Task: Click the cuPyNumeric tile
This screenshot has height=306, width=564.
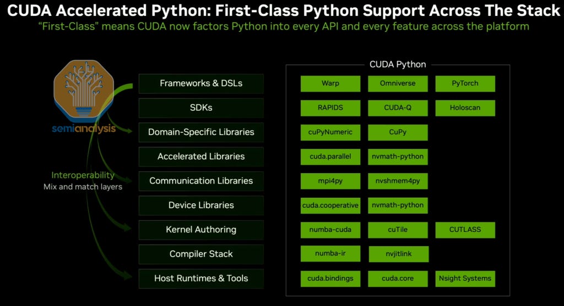Action: [330, 132]
